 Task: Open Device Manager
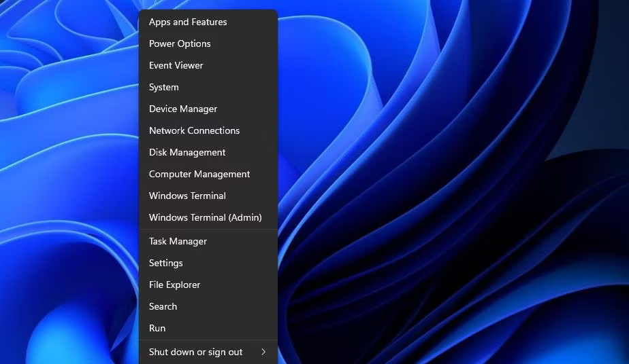coord(208,109)
